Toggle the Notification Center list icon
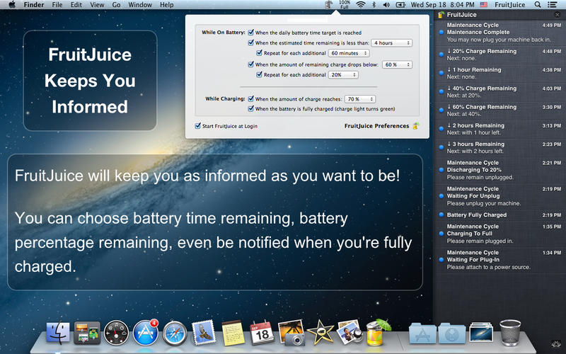Screen dimensions: 566x354 (552, 5)
